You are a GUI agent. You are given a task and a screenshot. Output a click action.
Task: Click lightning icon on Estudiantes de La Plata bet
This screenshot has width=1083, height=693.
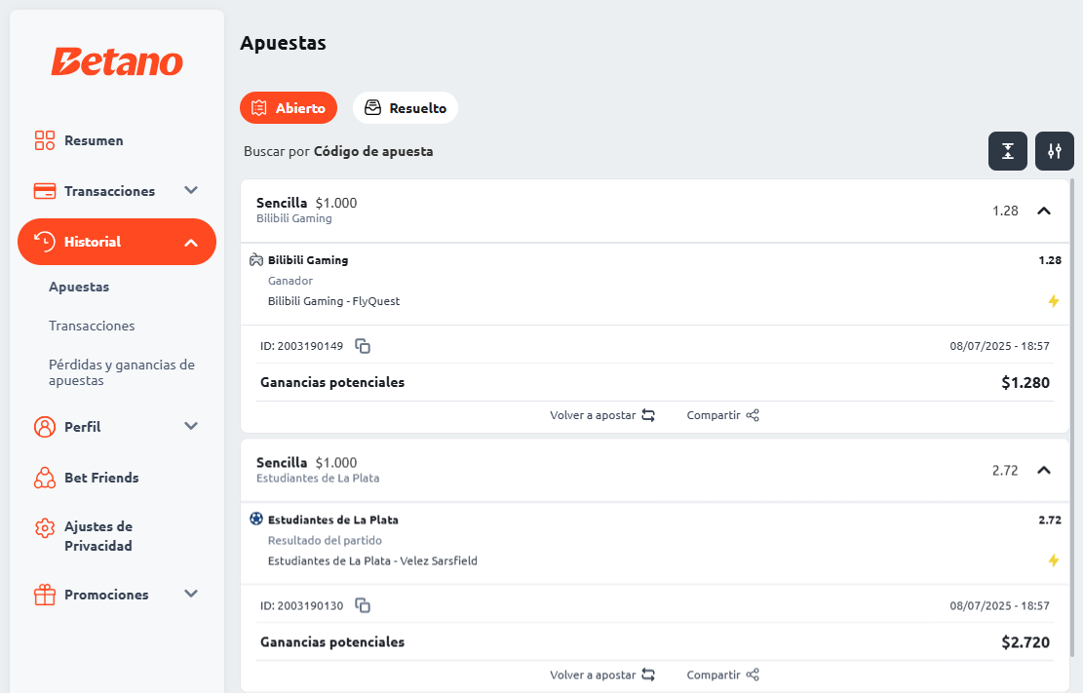pyautogui.click(x=1054, y=561)
